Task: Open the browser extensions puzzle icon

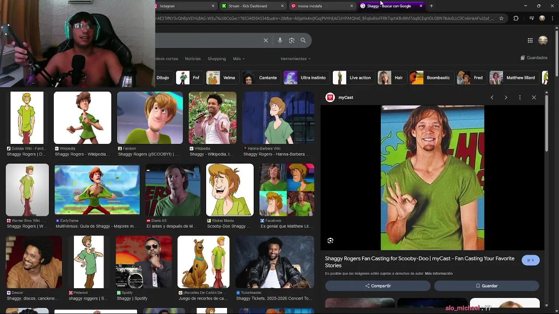Action: coord(516,18)
